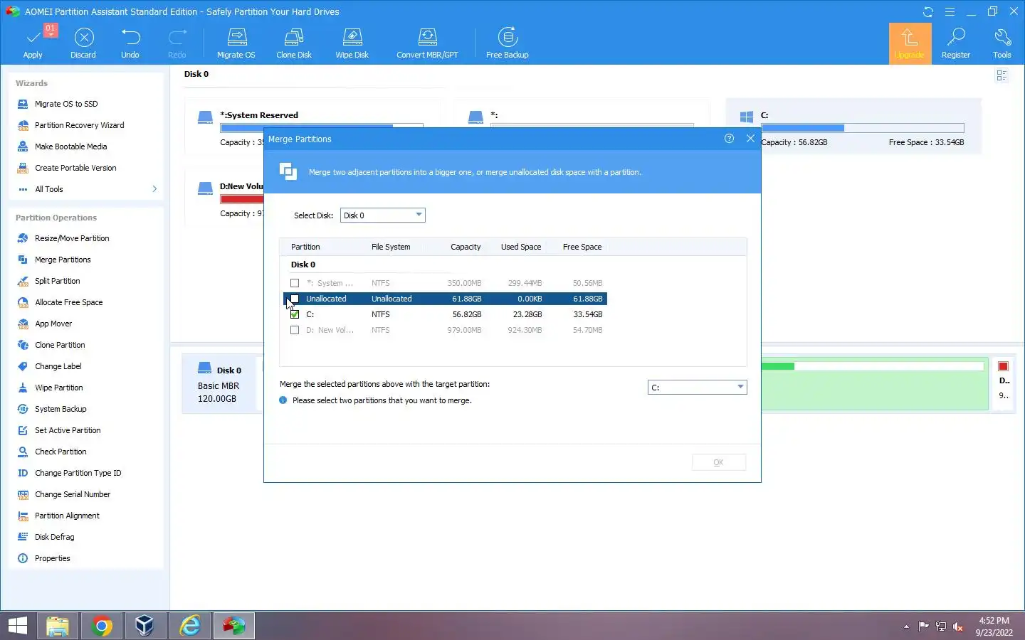The image size is (1025, 640).
Task: Check the D: New Volume checkbox
Action: point(295,330)
